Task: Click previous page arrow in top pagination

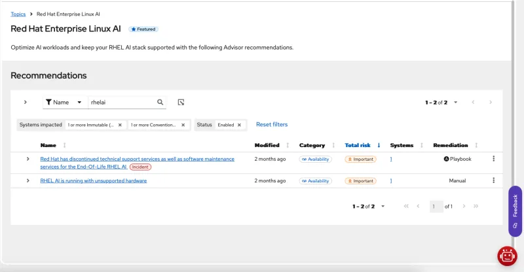Action: (473, 102)
